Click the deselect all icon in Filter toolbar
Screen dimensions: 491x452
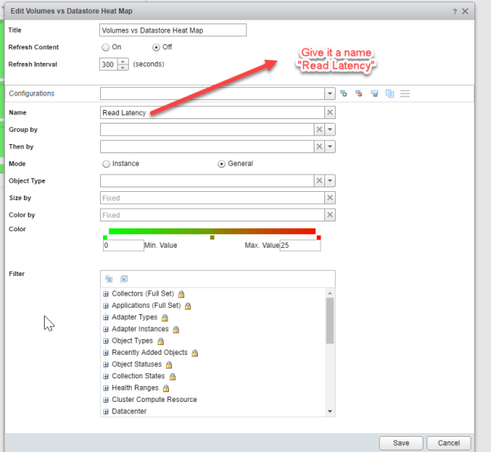pyautogui.click(x=124, y=279)
